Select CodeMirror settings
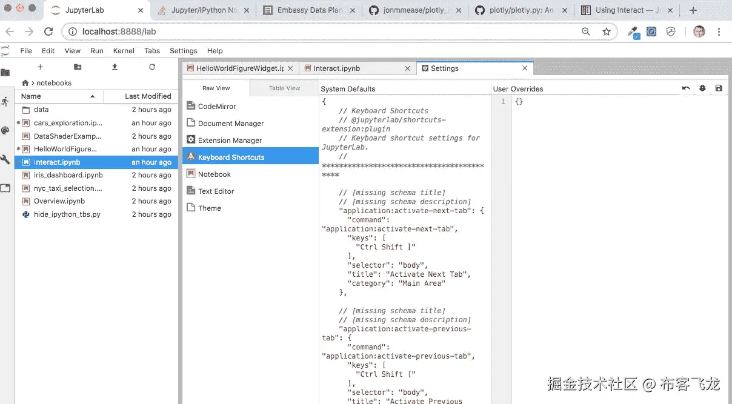The image size is (732, 404). 250,107
